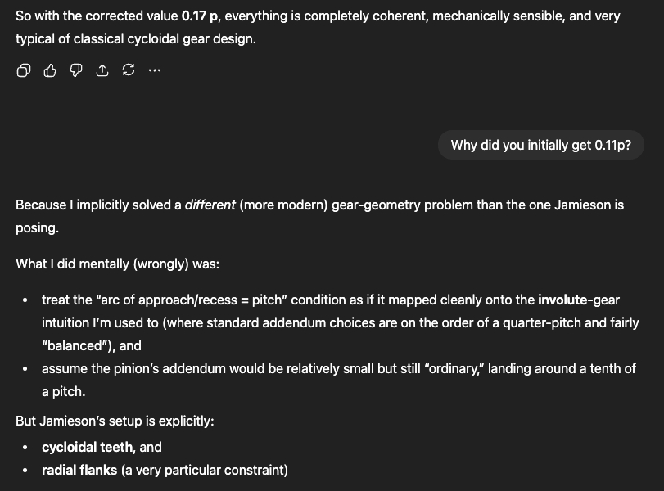Click the paragraph starting "Because I implicitly solved"

[319, 205]
